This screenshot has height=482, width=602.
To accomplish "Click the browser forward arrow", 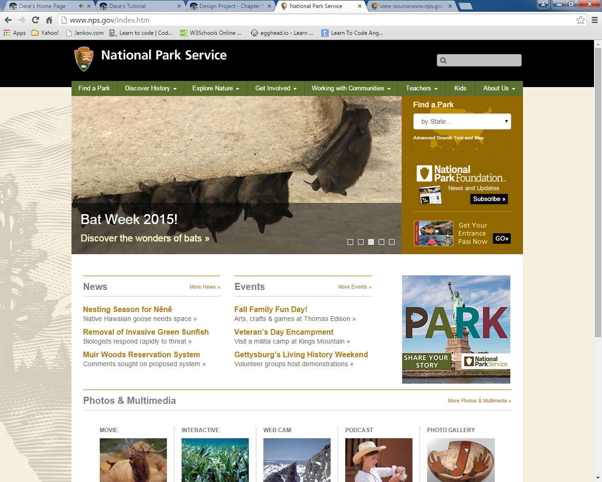I will pos(22,20).
